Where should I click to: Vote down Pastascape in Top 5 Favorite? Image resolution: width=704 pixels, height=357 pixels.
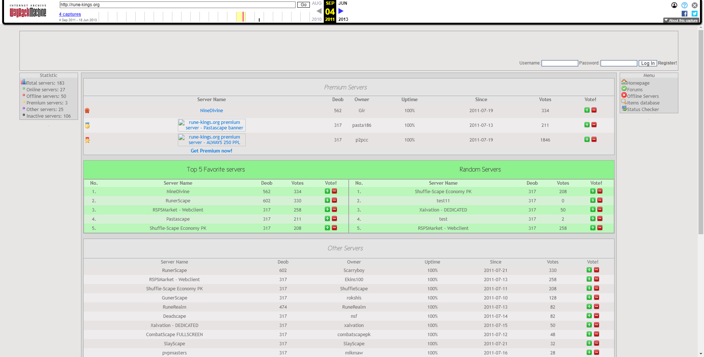click(x=334, y=218)
